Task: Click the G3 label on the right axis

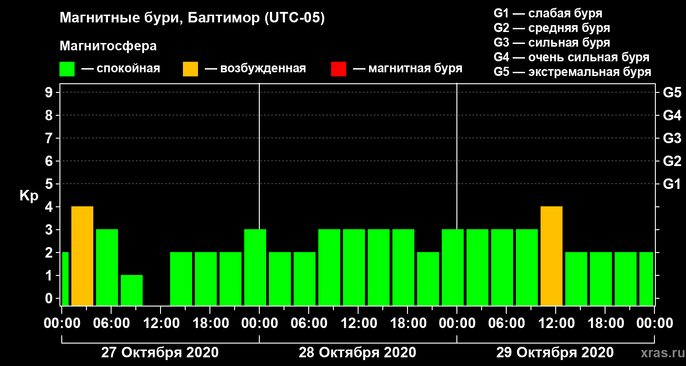Action: (x=672, y=139)
